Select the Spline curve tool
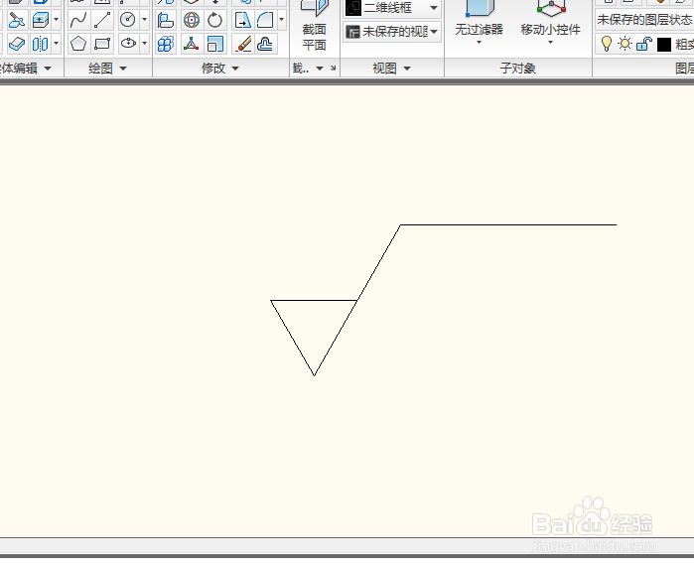The width and height of the screenshot is (694, 570). point(78,20)
